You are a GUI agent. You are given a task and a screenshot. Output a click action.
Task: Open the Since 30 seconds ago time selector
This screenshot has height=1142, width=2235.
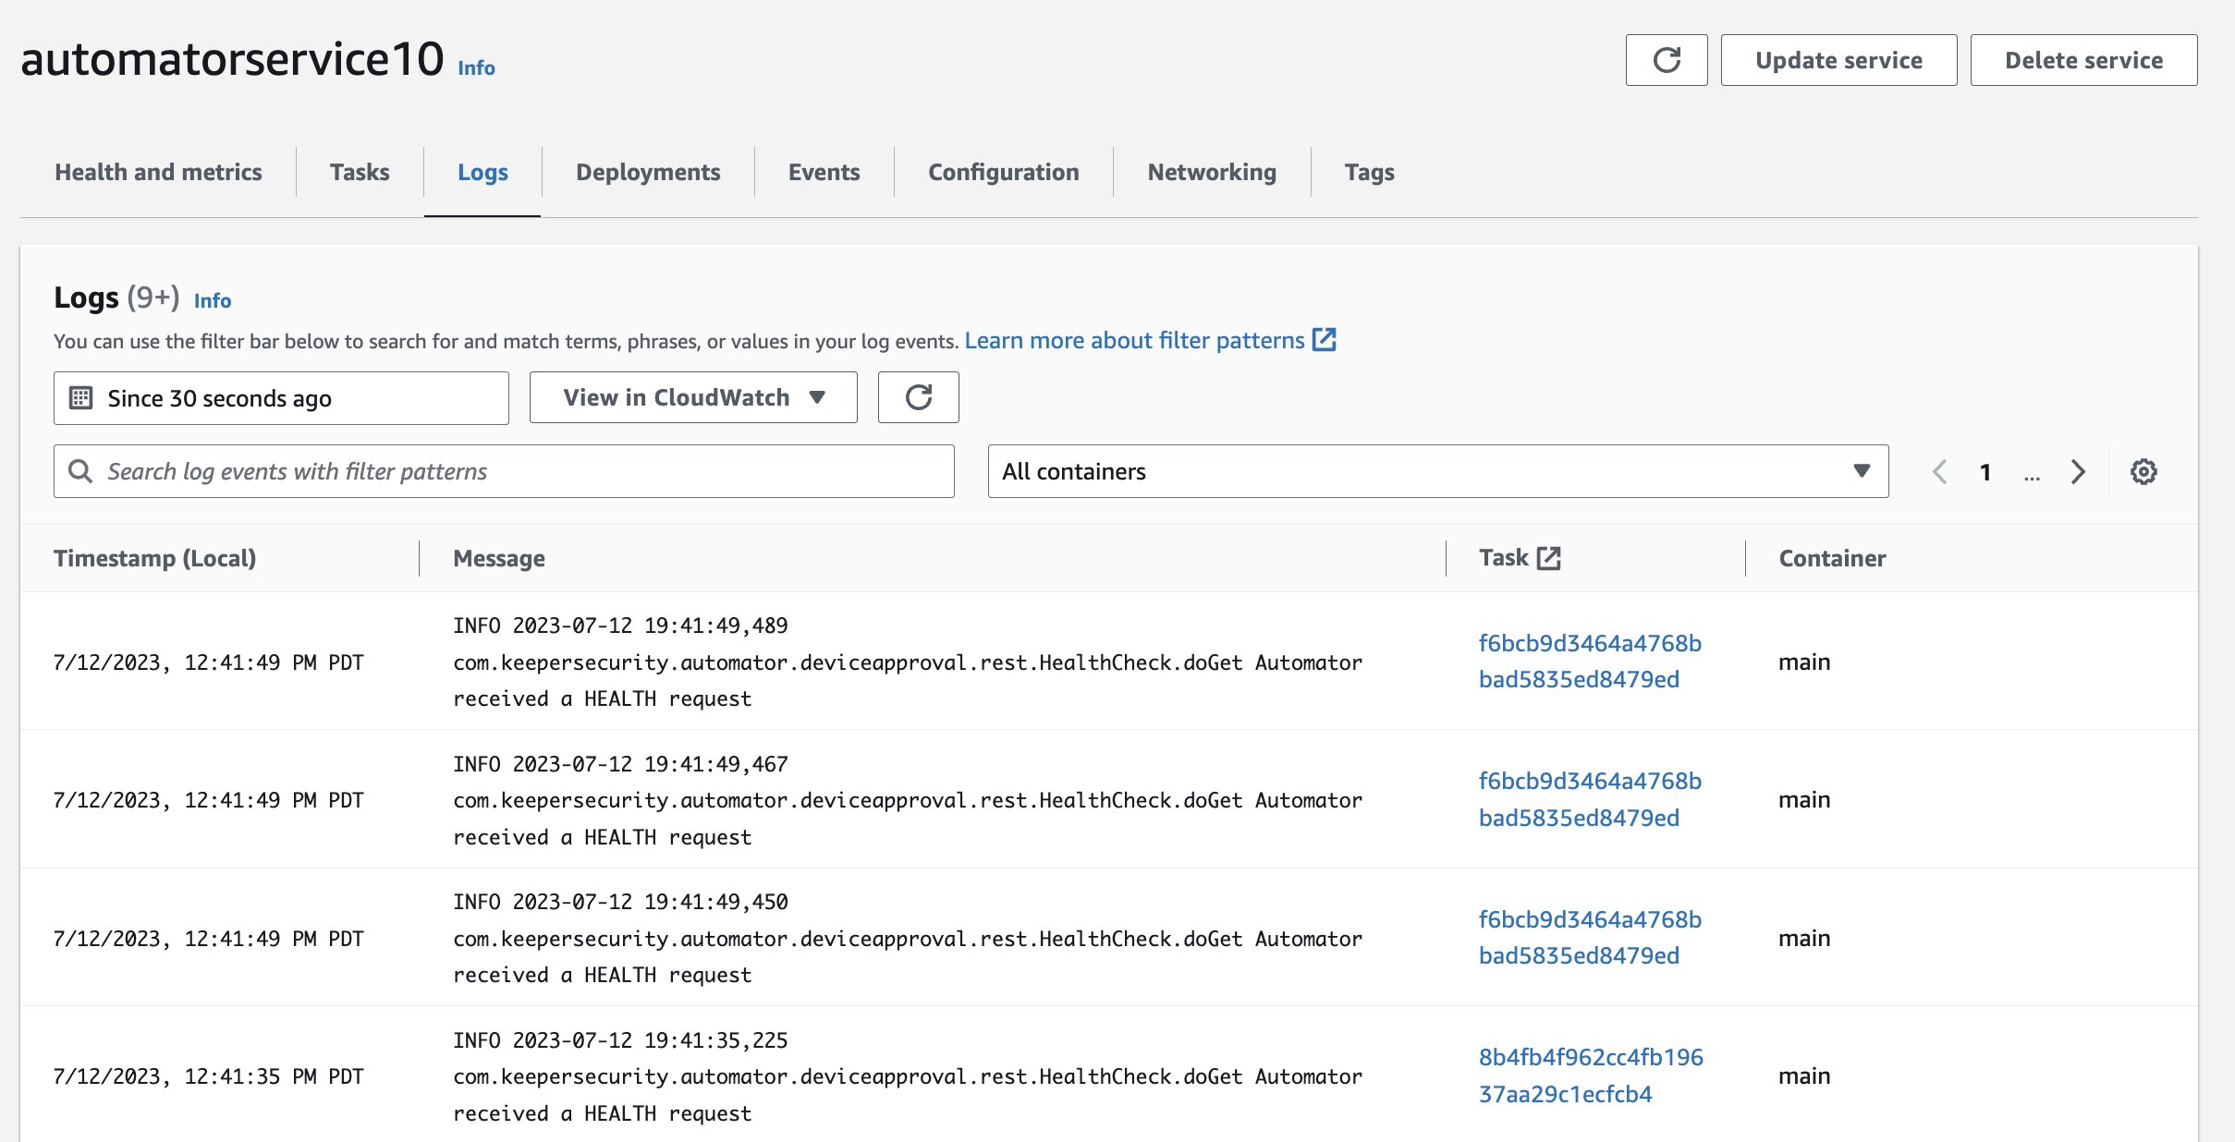tap(281, 397)
